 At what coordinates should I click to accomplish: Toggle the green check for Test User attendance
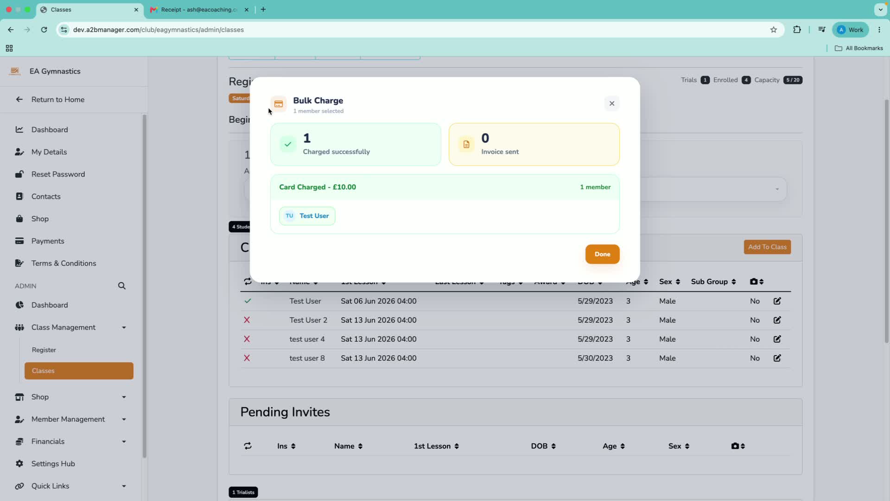click(x=248, y=301)
